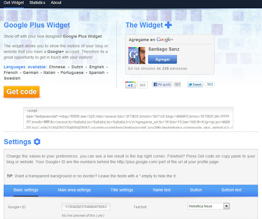Switch to the Button settings tab
The width and height of the screenshot is (262, 219).
click(x=196, y=190)
